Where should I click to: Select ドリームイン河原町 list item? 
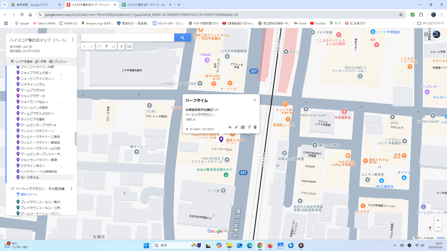(34, 107)
